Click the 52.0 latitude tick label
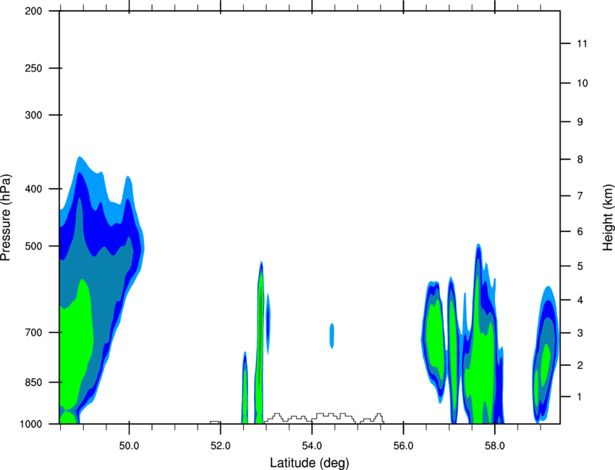This screenshot has height=470, width=615. pyautogui.click(x=221, y=446)
